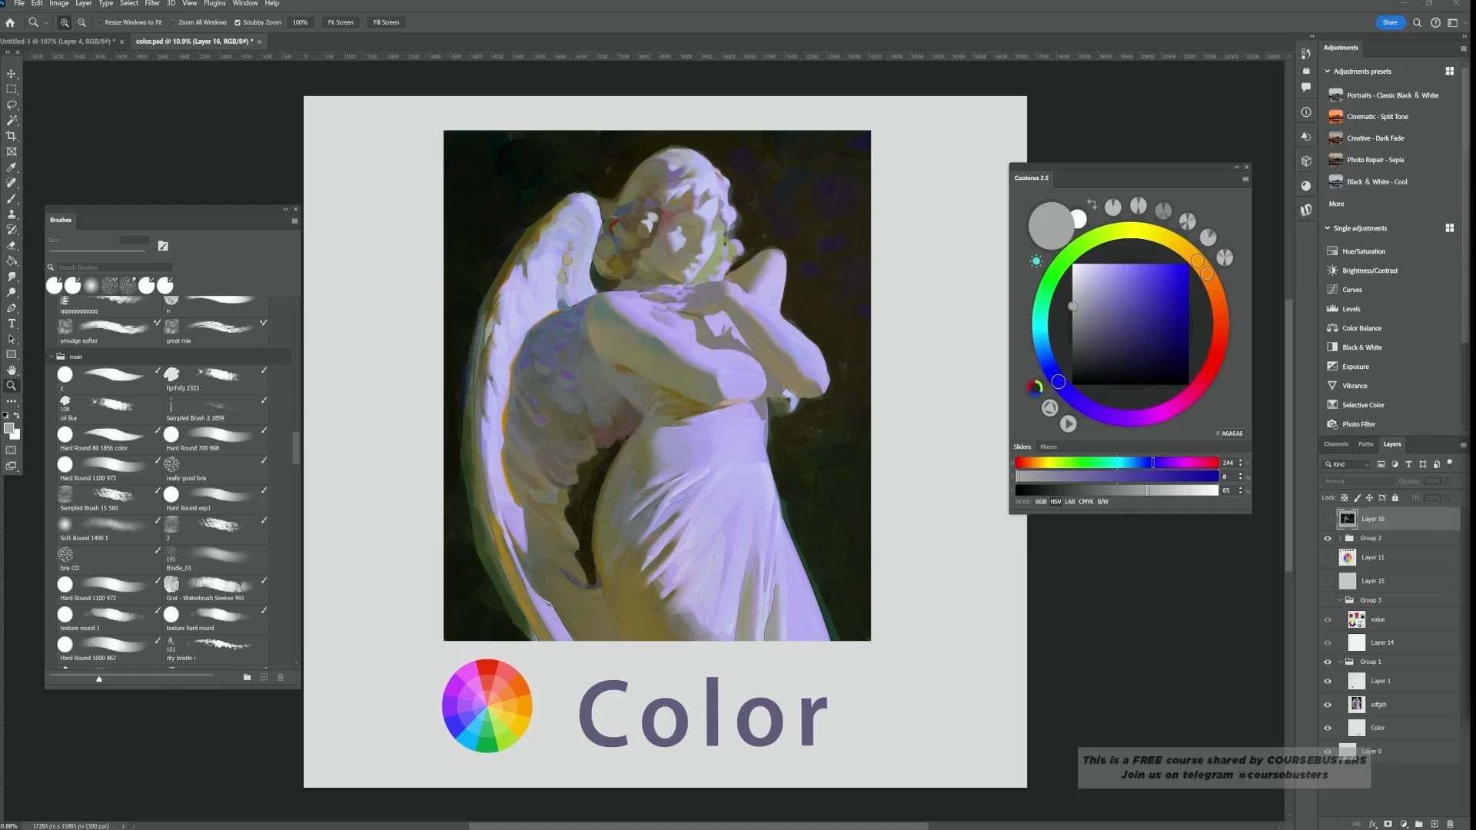The width and height of the screenshot is (1476, 830).
Task: Select the Horizontal Type tool
Action: pyautogui.click(x=12, y=324)
